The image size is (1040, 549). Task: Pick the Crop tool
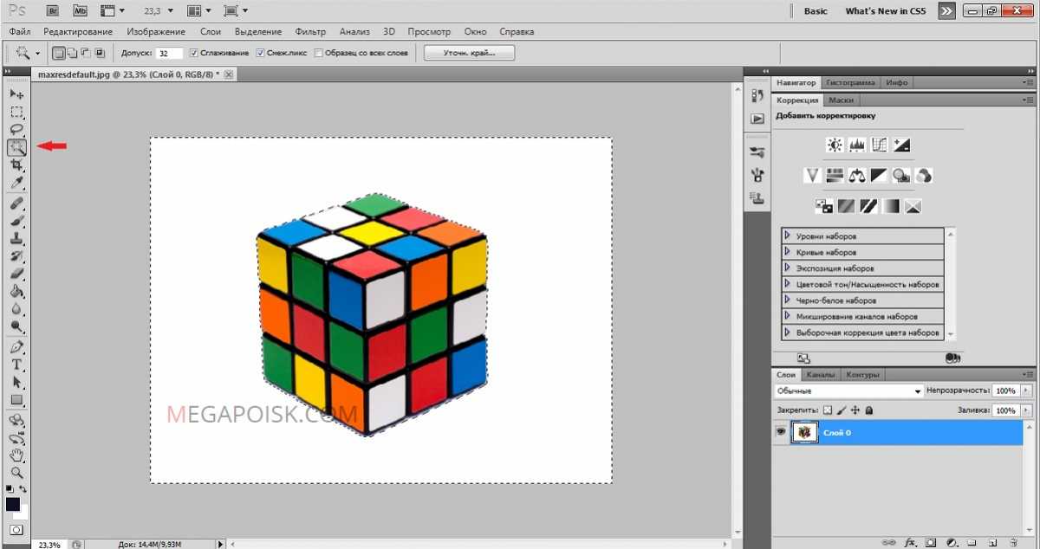coord(16,165)
